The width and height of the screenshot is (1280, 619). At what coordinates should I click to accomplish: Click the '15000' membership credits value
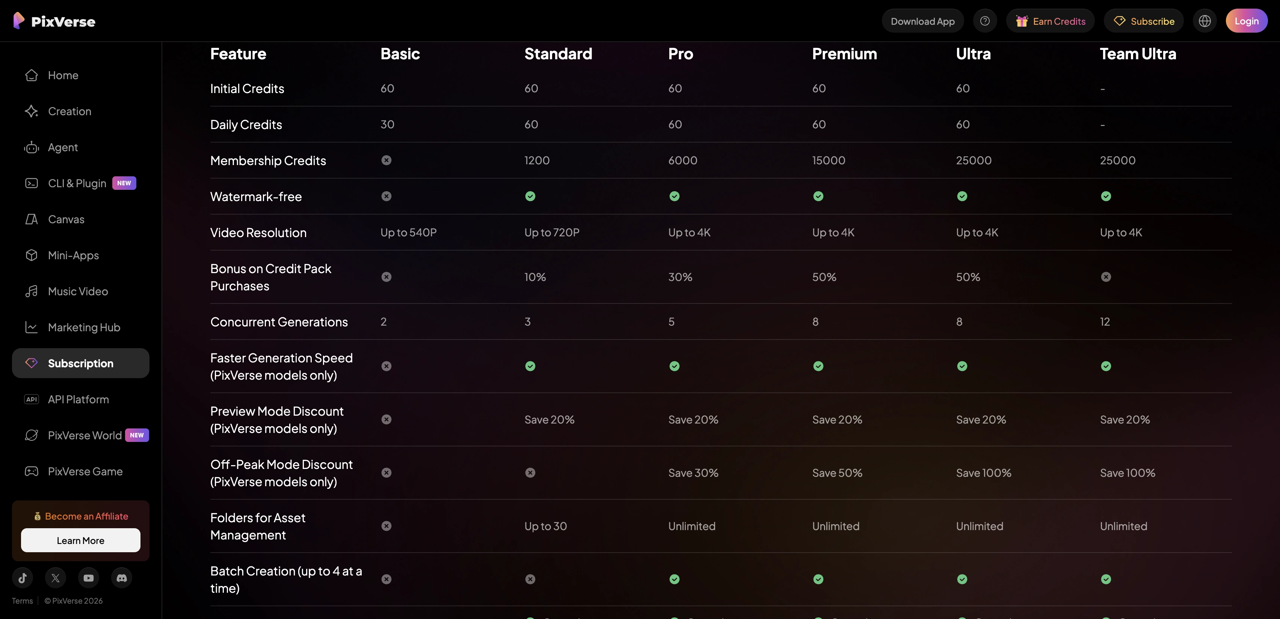pyautogui.click(x=828, y=160)
